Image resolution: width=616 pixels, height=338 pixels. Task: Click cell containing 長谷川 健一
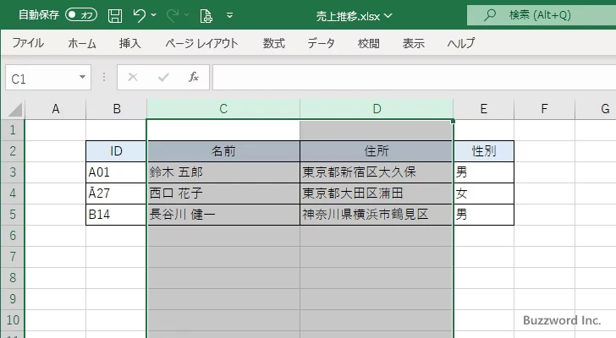[223, 215]
